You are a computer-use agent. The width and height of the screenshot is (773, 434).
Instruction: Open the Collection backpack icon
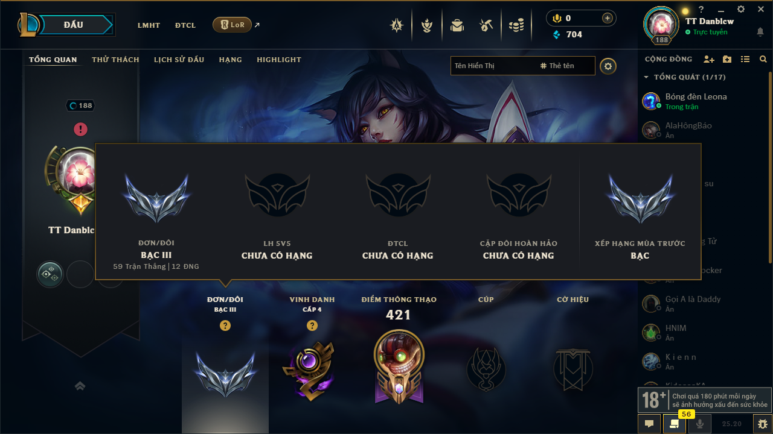point(457,25)
